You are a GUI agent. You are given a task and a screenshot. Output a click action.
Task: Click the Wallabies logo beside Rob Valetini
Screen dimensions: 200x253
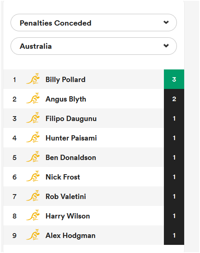pyautogui.click(x=33, y=196)
